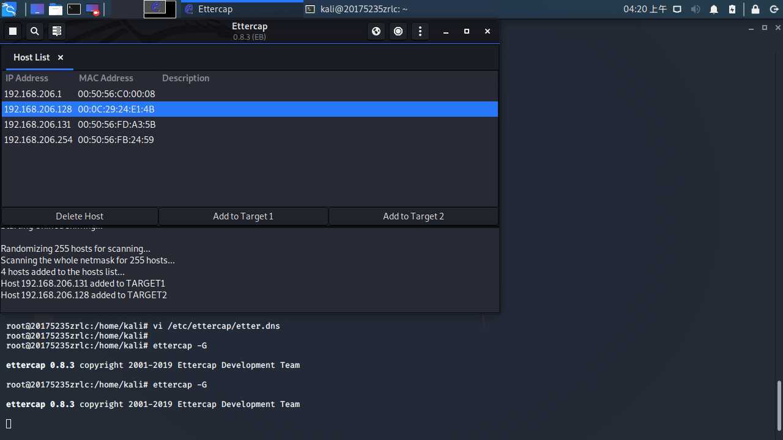
Task: Close the Host List tab
Action: tap(61, 57)
